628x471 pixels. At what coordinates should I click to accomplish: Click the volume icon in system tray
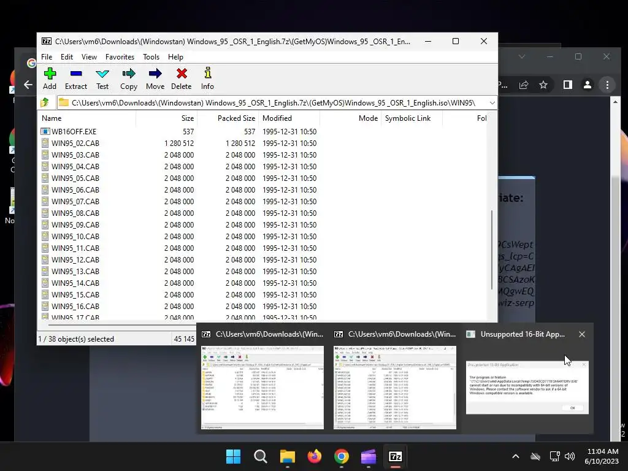(570, 456)
